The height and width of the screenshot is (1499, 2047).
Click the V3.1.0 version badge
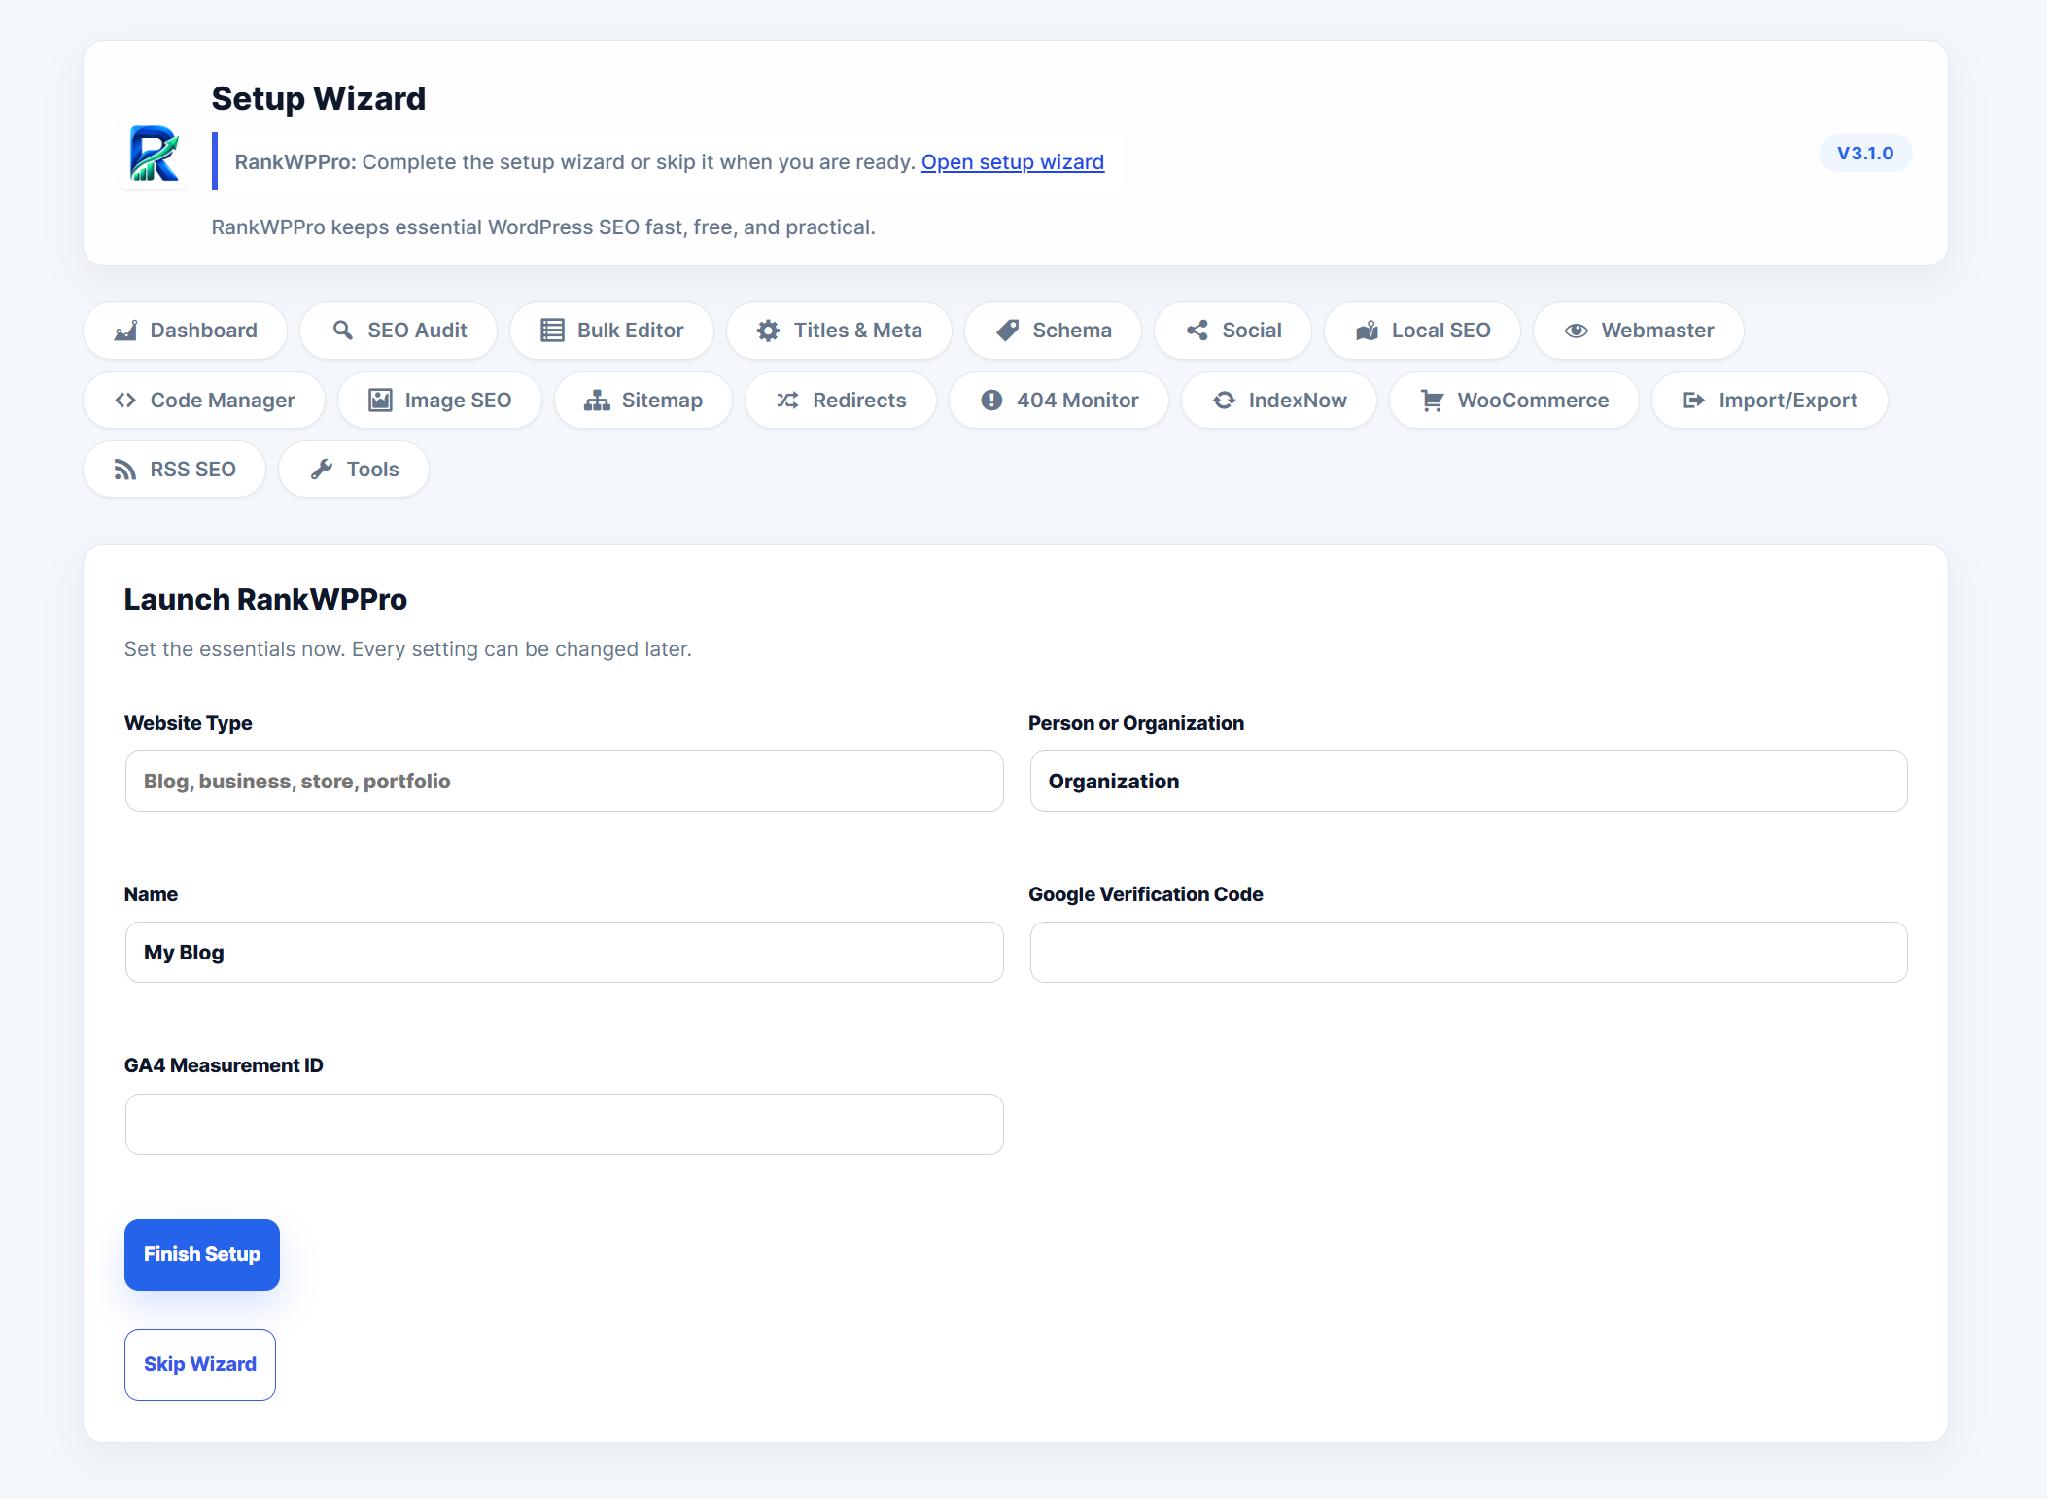[x=1865, y=154]
